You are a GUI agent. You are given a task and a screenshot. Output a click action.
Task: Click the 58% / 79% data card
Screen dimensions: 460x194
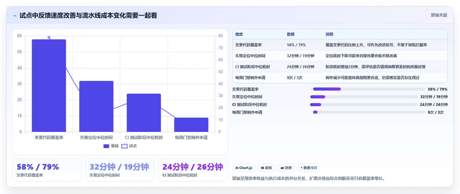[47, 170]
